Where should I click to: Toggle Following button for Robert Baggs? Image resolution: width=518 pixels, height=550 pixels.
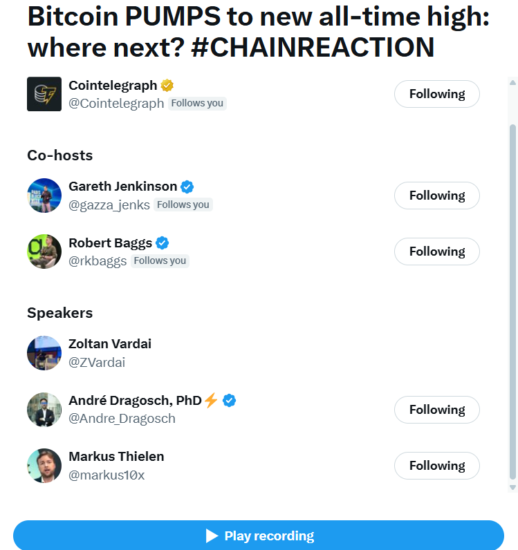click(437, 252)
